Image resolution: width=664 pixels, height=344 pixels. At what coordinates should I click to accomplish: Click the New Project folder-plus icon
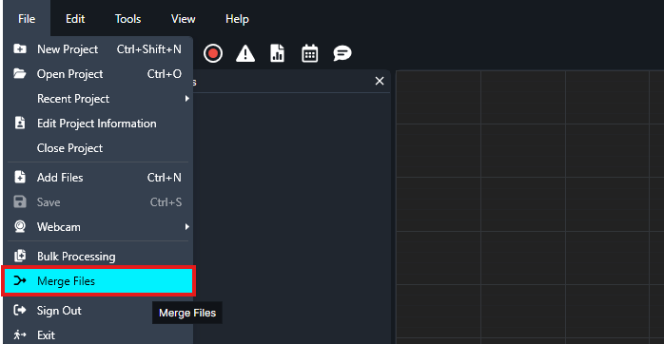19,48
